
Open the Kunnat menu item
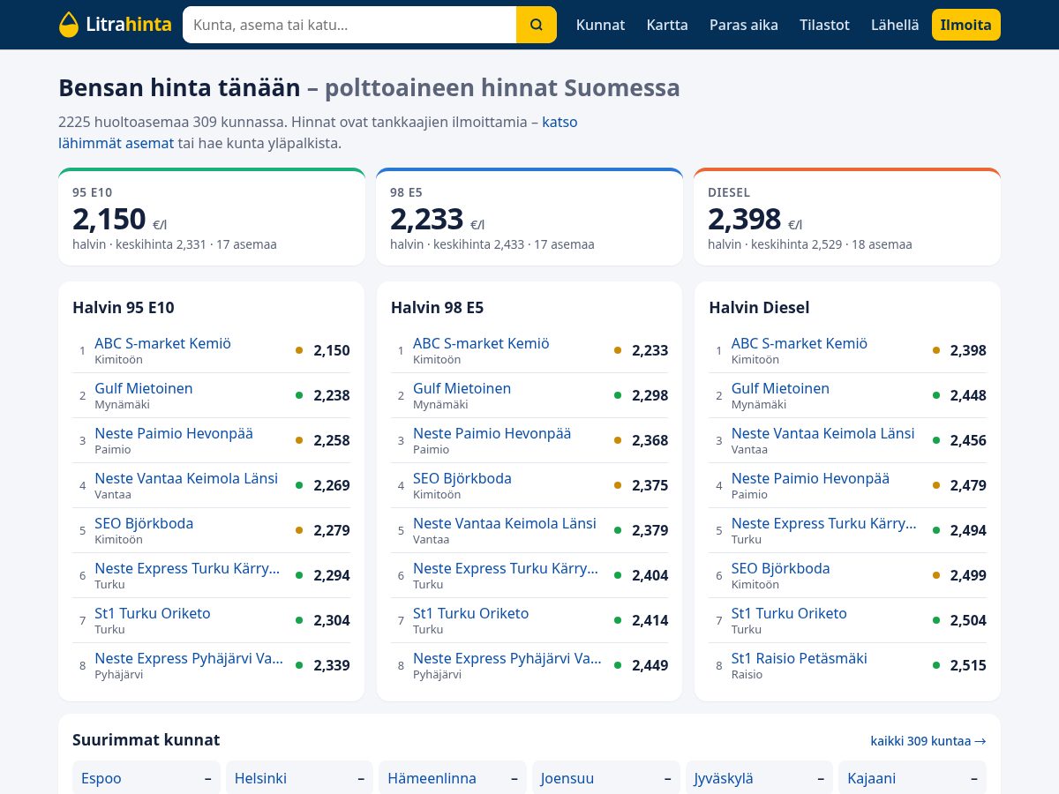(x=600, y=25)
